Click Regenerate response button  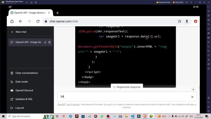click(127, 87)
